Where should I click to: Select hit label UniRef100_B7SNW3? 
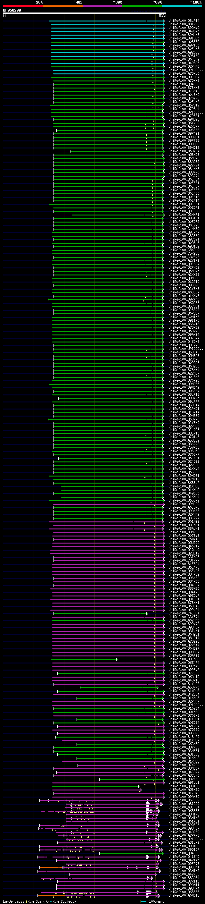click(184, 88)
